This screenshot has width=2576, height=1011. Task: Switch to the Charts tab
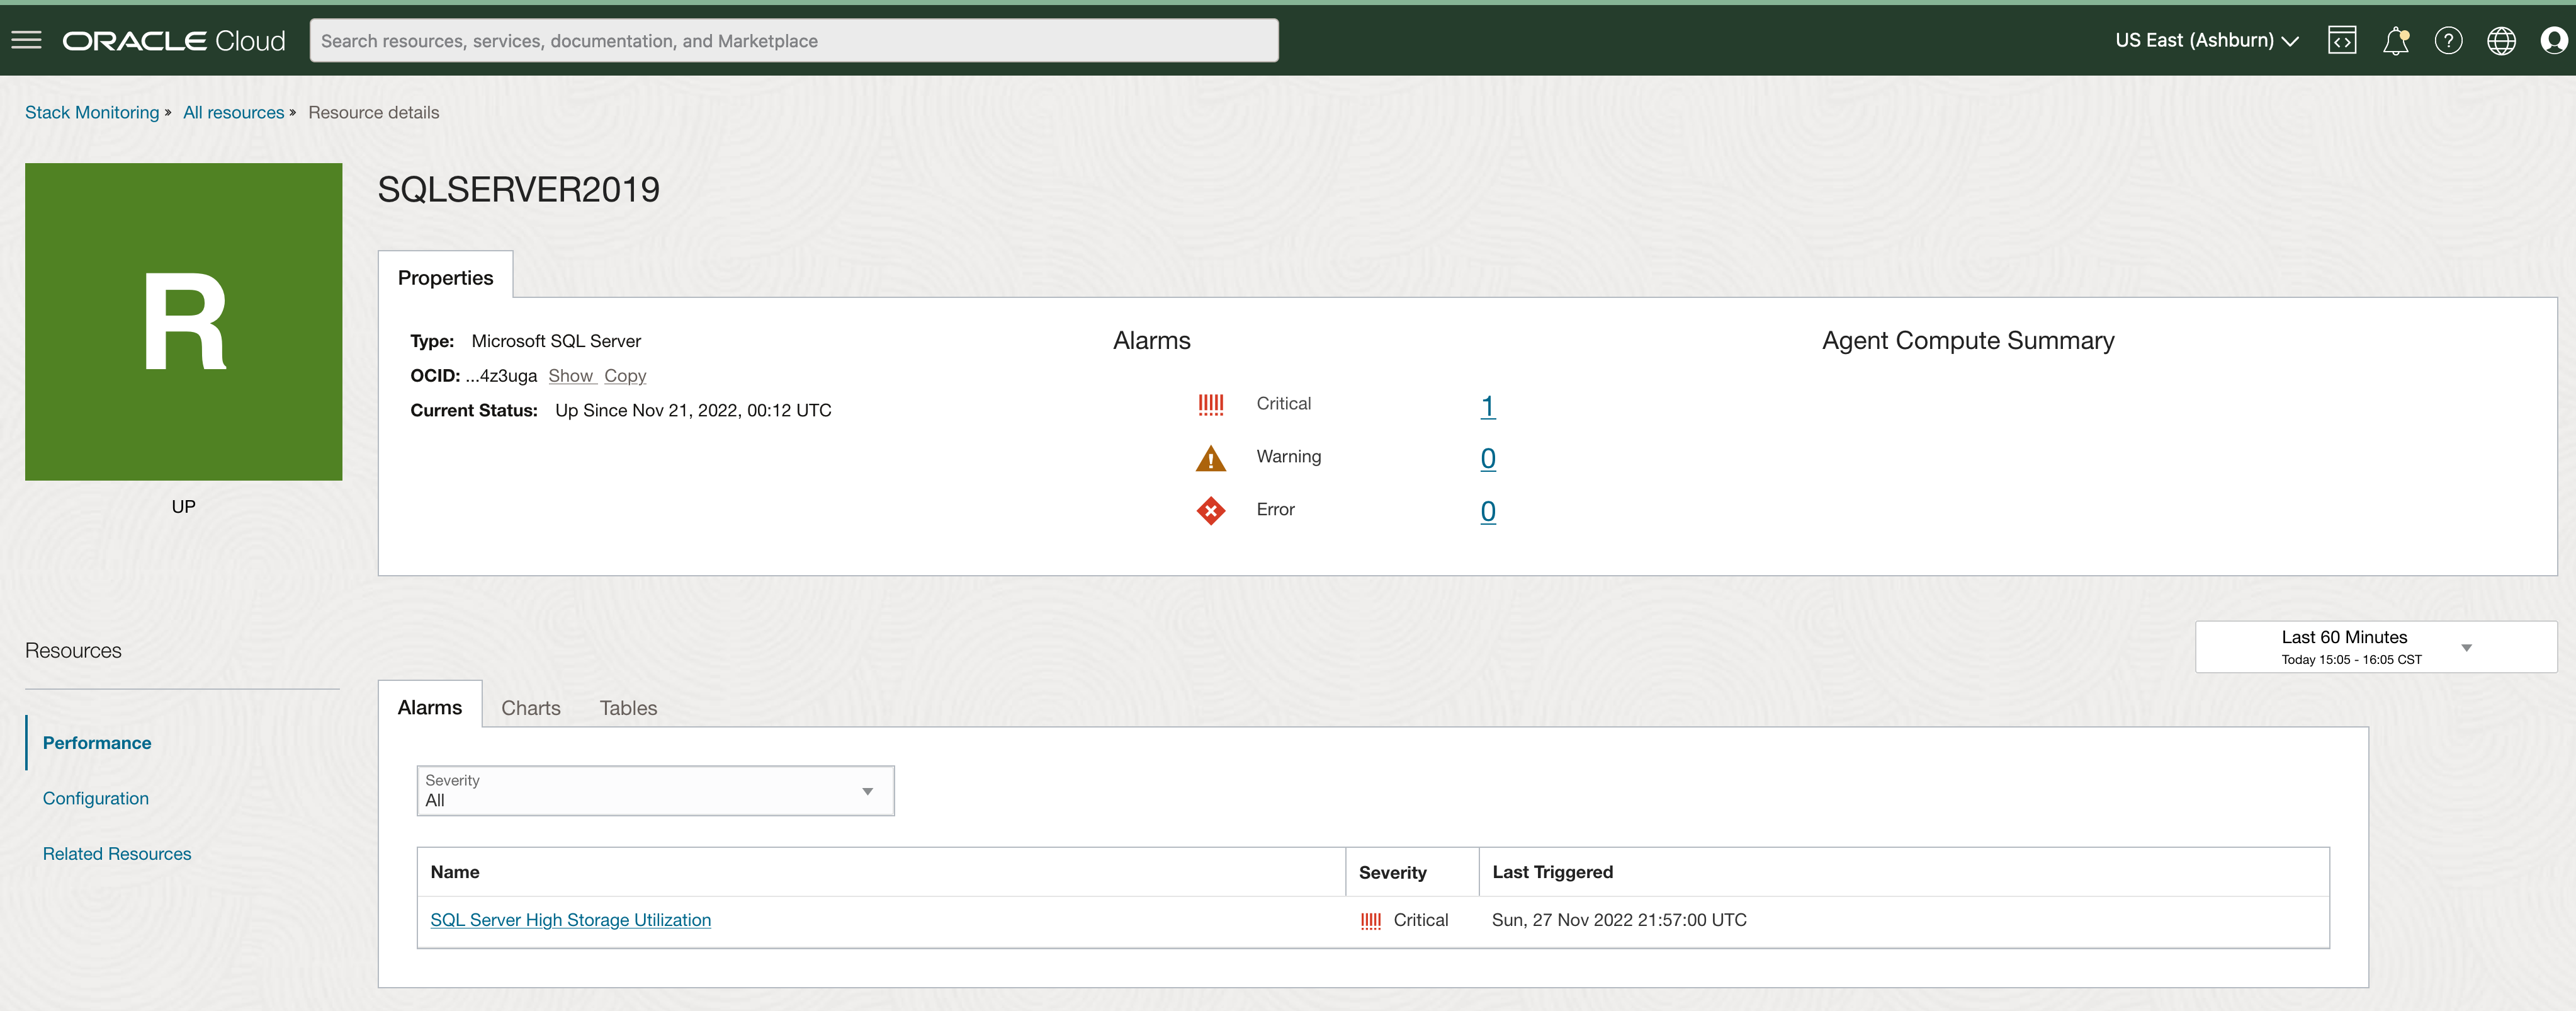(x=530, y=708)
